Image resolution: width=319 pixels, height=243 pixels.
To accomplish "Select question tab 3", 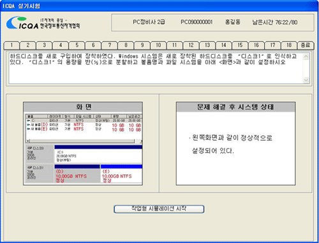I will tap(44, 45).
